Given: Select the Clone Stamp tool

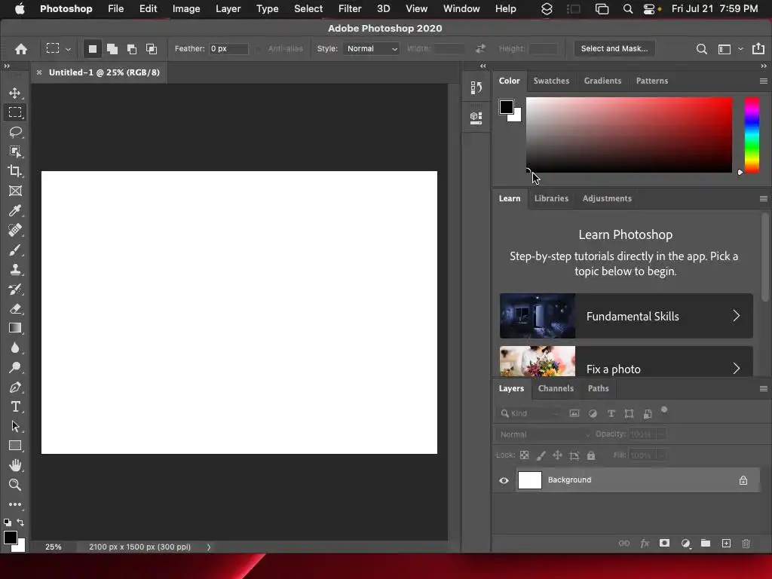Looking at the screenshot, I should [x=15, y=269].
